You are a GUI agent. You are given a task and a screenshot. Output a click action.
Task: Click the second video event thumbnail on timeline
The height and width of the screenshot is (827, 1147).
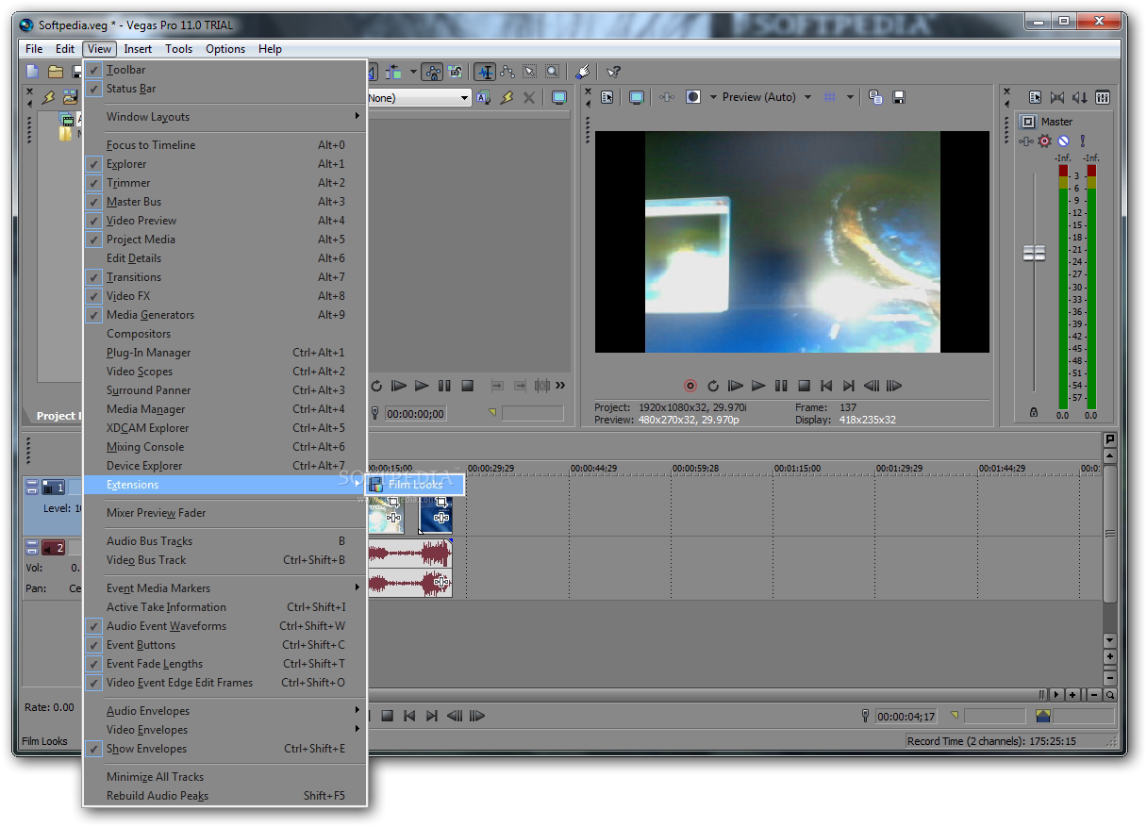pos(436,515)
